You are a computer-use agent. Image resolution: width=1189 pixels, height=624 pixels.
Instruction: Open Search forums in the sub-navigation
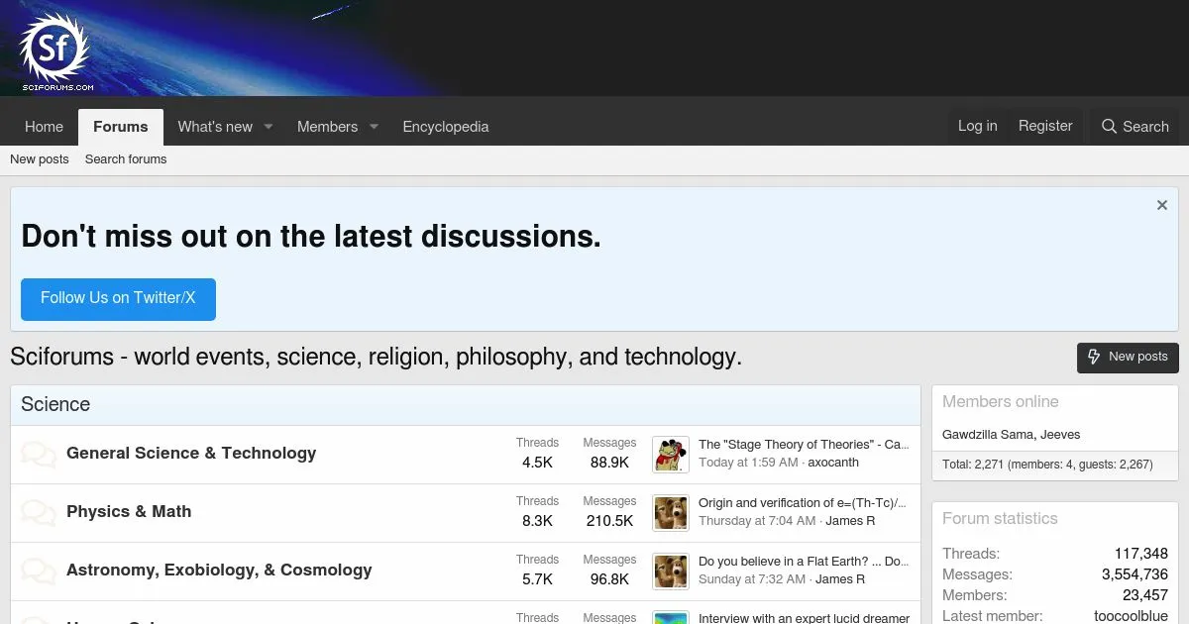click(x=126, y=159)
